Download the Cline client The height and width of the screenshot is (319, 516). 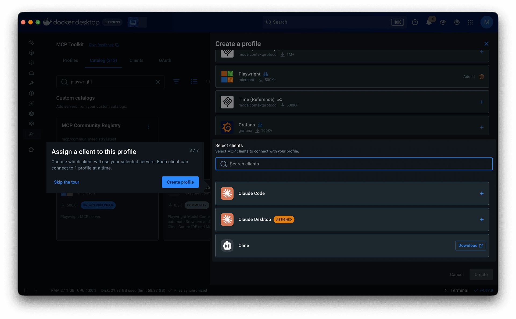pos(470,245)
